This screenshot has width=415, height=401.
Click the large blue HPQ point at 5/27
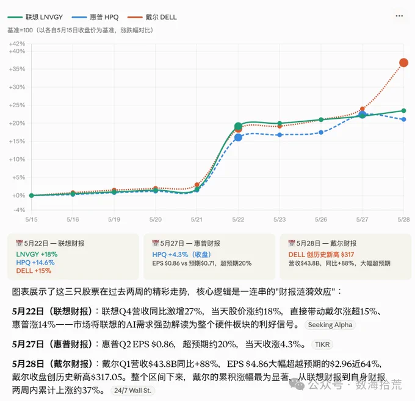(362, 115)
